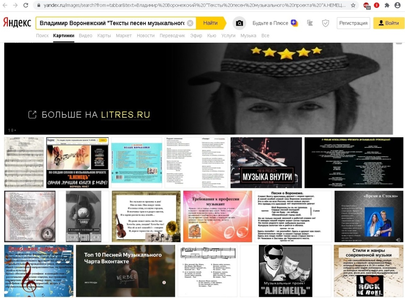Open the external link icon near LITRES.RU
405x298 pixels.
tap(32, 114)
